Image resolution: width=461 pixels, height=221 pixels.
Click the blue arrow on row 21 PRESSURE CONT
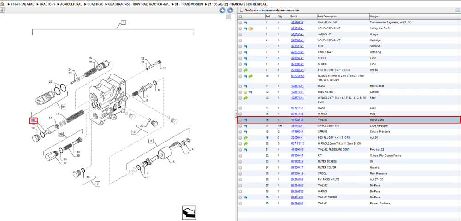click(x=246, y=149)
